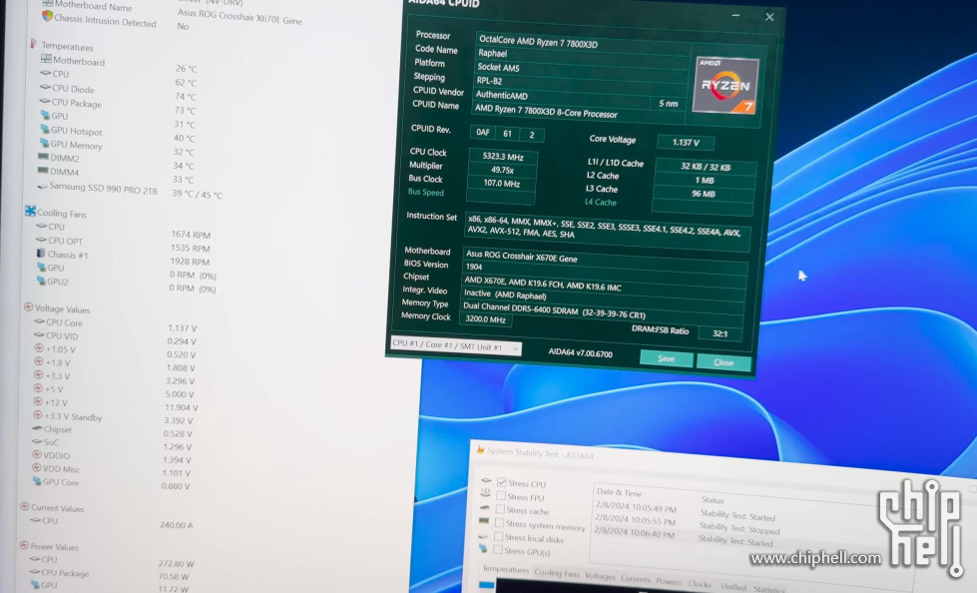Viewport: 977px width, 593px height.
Task: Click the L3 Cache value 96 MB
Action: coord(704,194)
